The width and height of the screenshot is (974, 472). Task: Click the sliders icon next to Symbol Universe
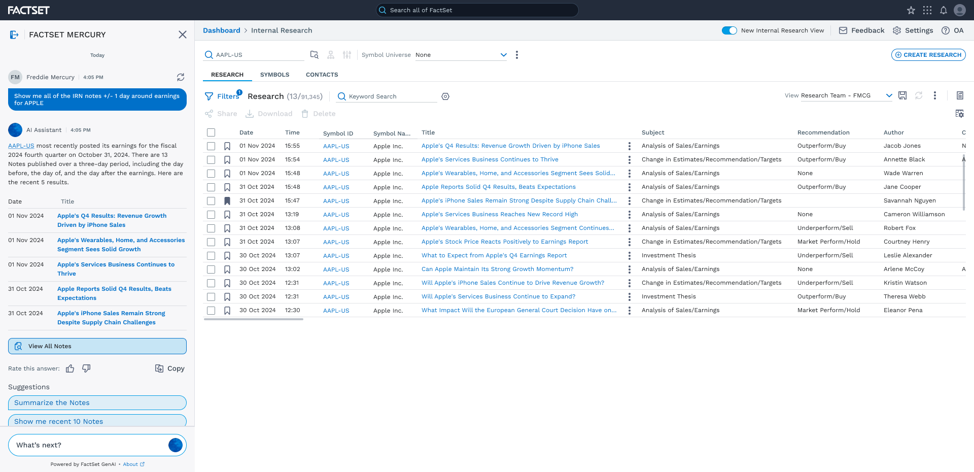(x=347, y=55)
